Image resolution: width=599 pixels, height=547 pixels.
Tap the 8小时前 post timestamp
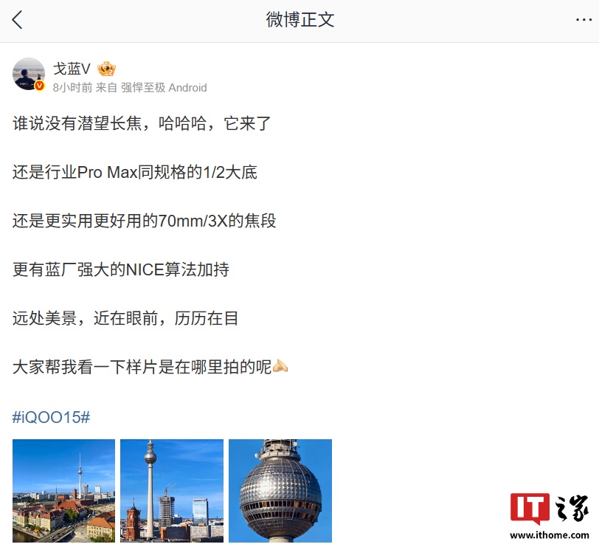72,88
